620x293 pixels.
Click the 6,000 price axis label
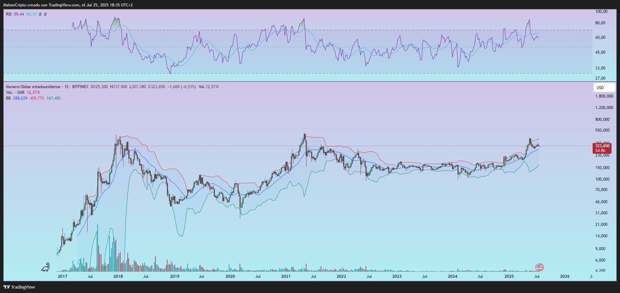point(600,260)
